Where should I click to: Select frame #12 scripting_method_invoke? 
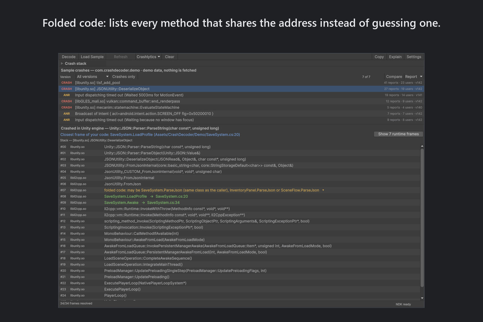[239, 221]
